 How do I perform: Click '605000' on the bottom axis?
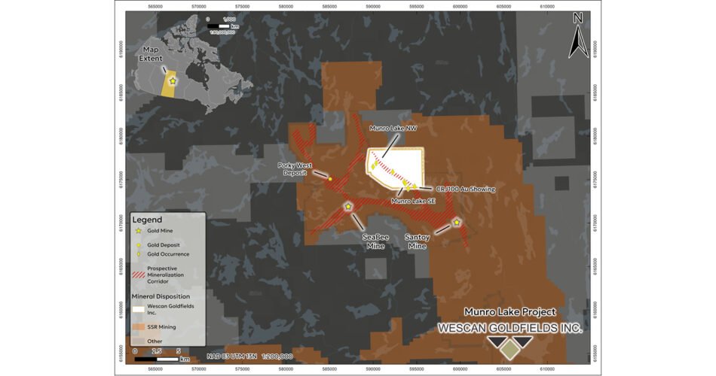click(x=503, y=369)
